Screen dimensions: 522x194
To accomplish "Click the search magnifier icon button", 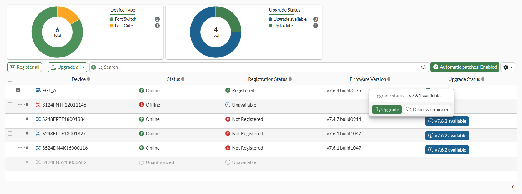I will [424, 67].
